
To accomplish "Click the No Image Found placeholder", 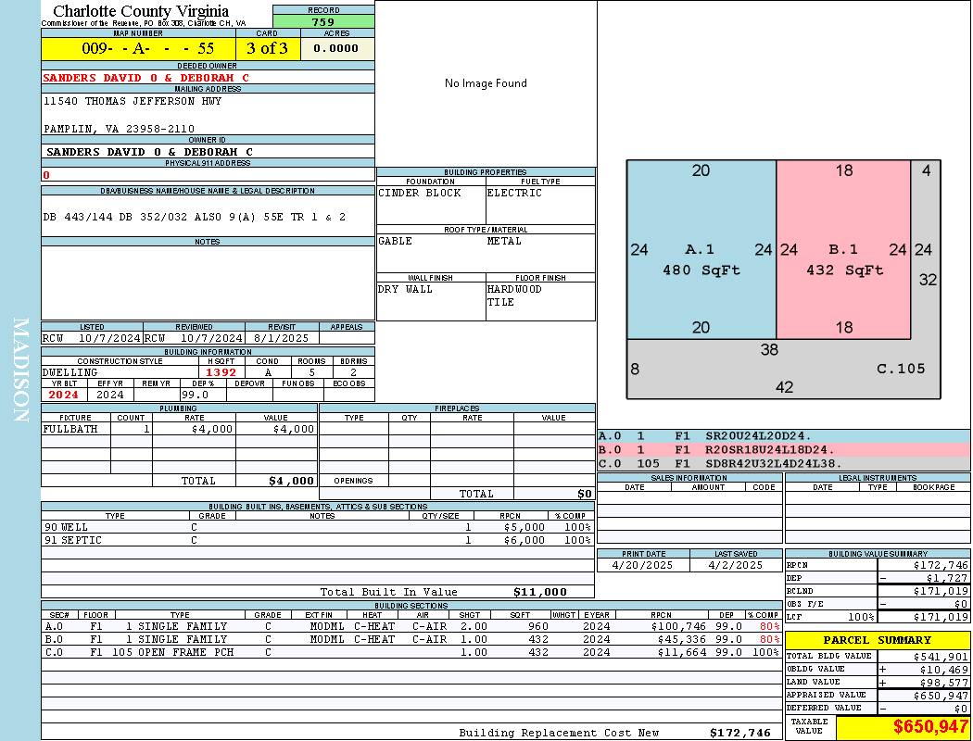I will click(x=486, y=83).
